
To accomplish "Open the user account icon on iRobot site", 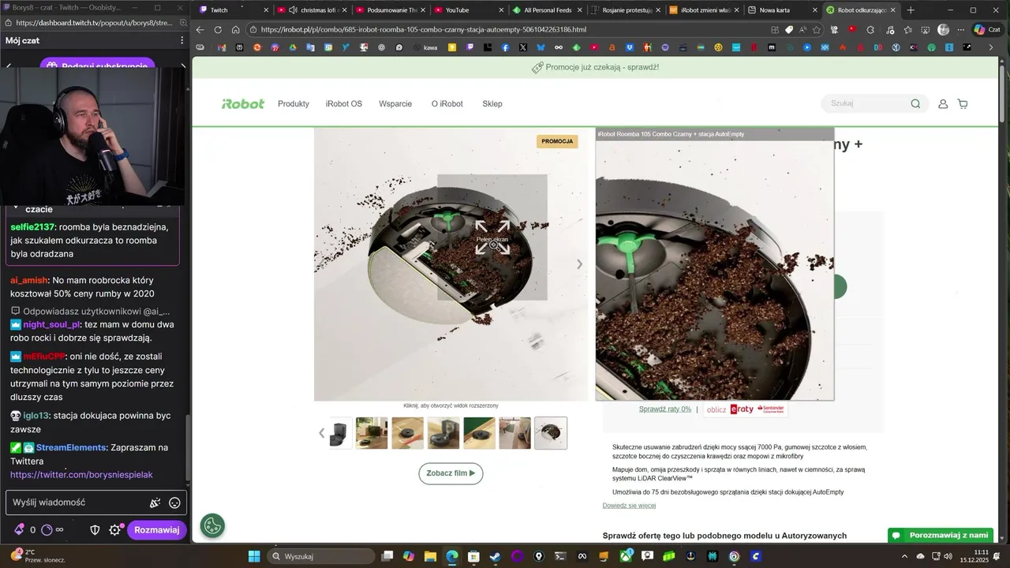I will [943, 104].
